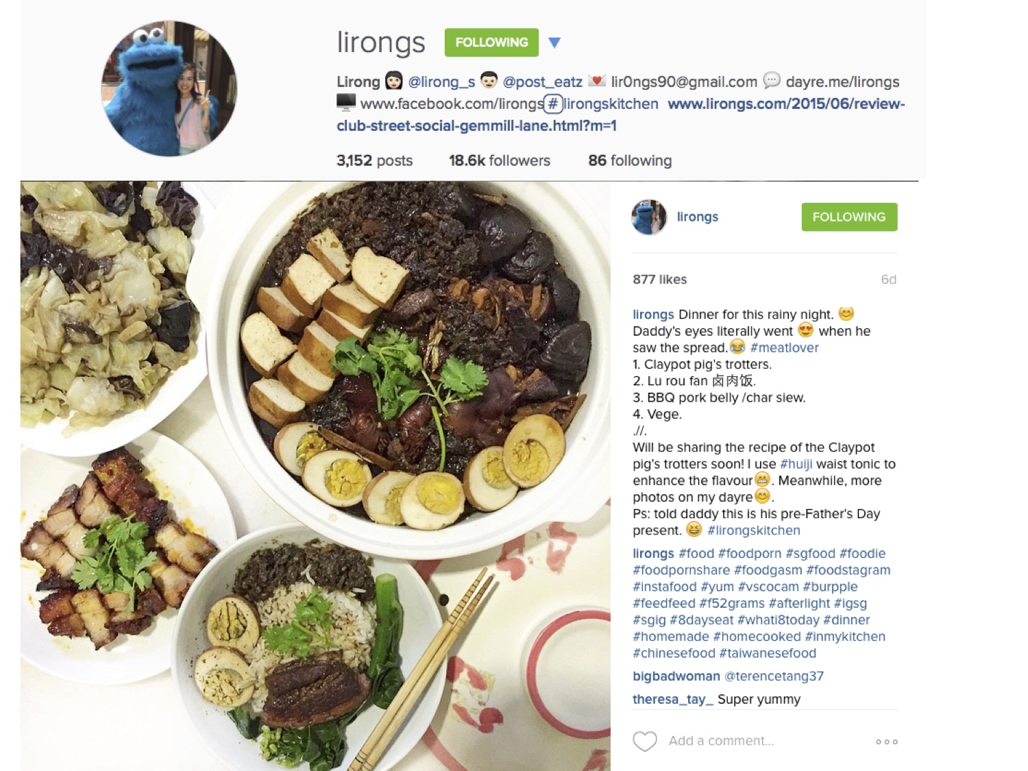The width and height of the screenshot is (1028, 771).
Task: Open commenter bigbadwoman's profile
Action: (676, 676)
